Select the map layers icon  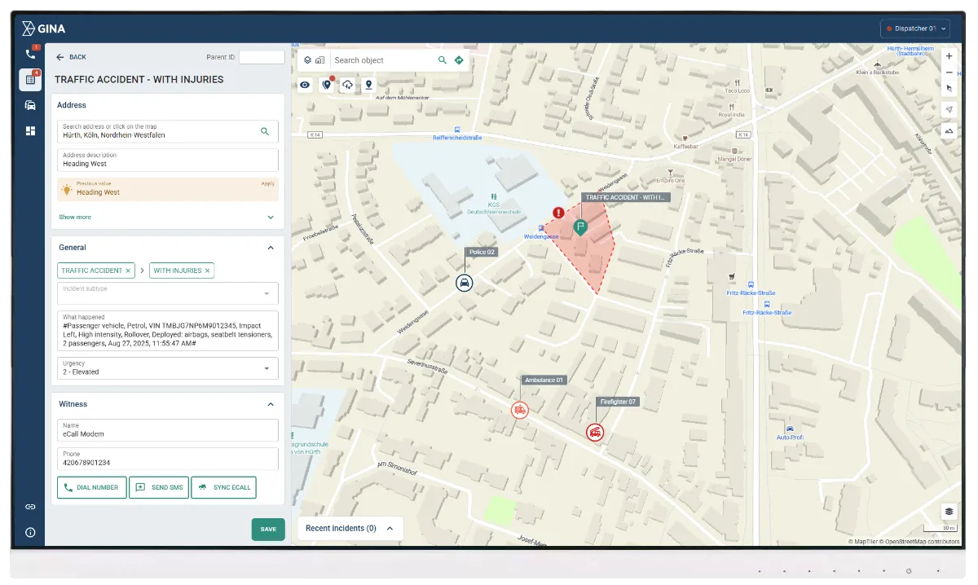tap(308, 59)
